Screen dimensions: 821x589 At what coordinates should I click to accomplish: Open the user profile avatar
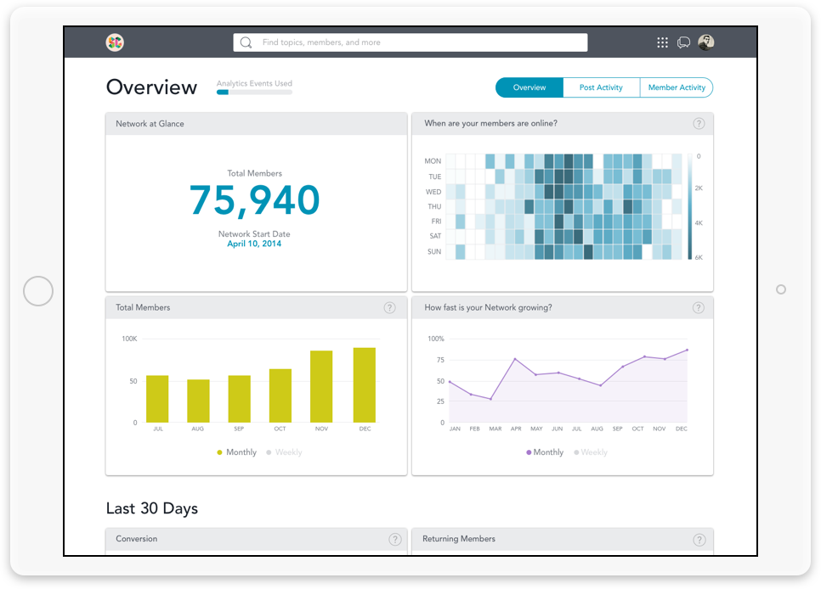click(705, 42)
